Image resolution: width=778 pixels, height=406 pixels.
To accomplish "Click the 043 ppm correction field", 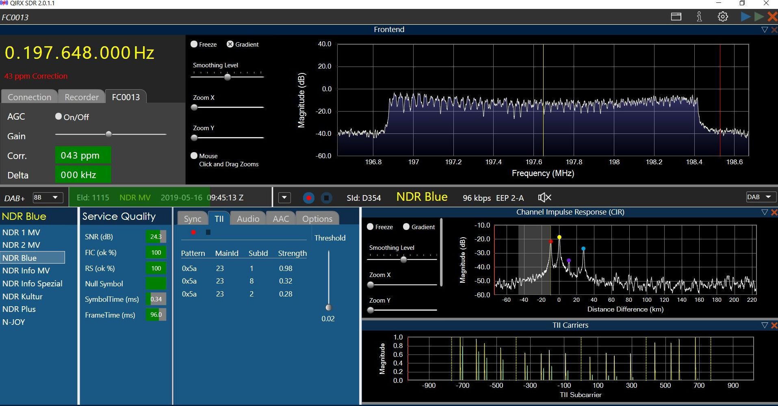I will click(x=83, y=156).
